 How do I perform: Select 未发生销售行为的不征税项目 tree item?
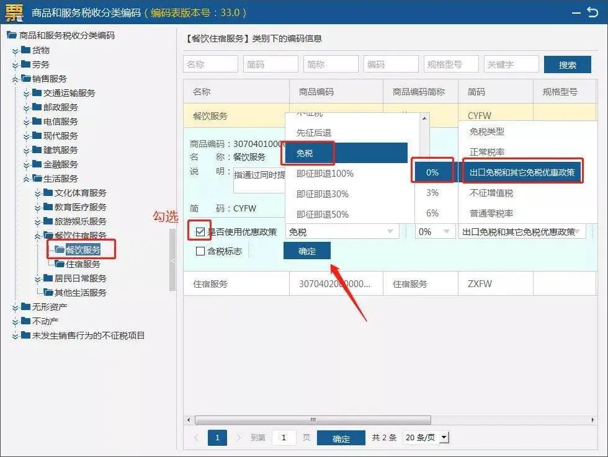(88, 335)
